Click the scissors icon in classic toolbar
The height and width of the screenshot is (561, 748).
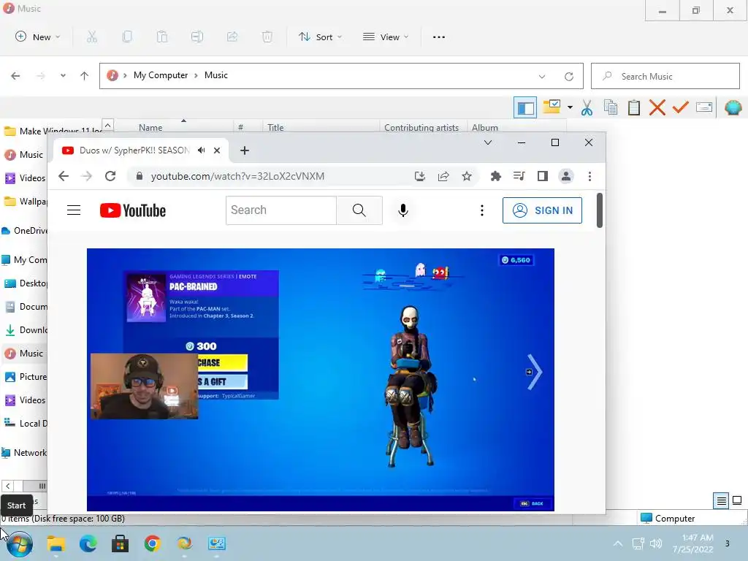(x=587, y=108)
